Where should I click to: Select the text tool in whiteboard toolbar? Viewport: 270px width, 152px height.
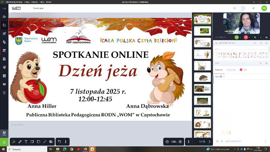tap(26, 142)
